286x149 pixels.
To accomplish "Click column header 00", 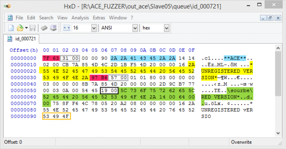I will tap(46, 50).
